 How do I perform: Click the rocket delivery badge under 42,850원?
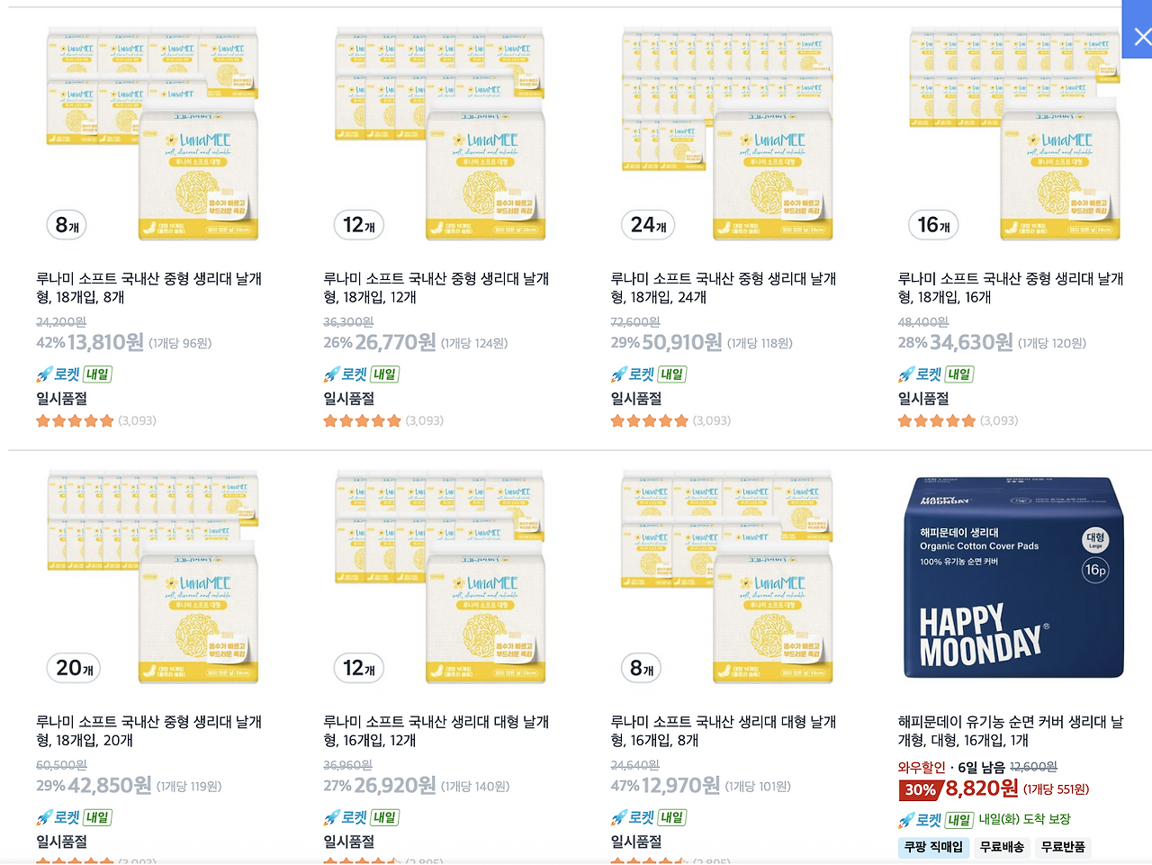[x=74, y=817]
